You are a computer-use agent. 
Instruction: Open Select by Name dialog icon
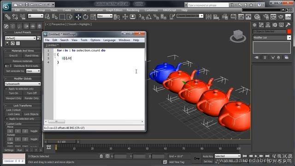(55, 17)
